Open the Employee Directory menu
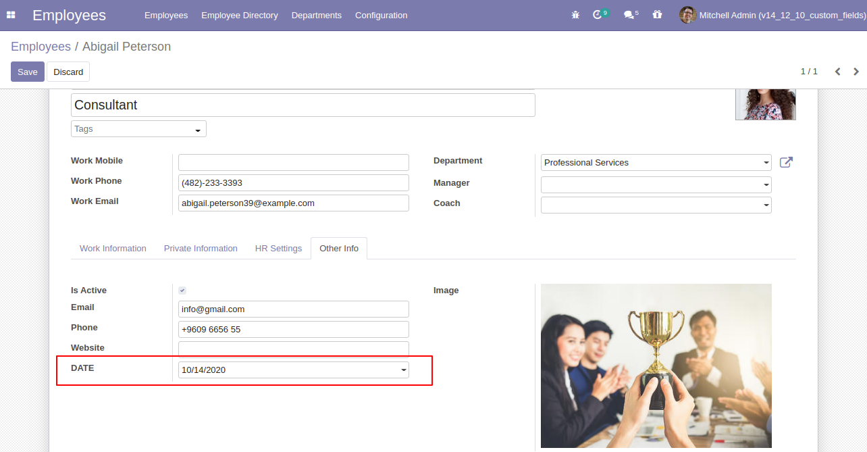867x452 pixels. tap(240, 15)
